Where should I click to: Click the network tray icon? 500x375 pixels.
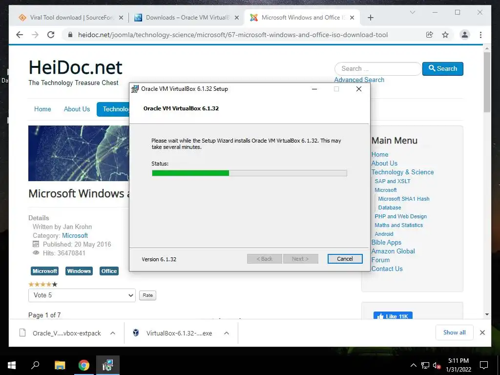point(425,365)
